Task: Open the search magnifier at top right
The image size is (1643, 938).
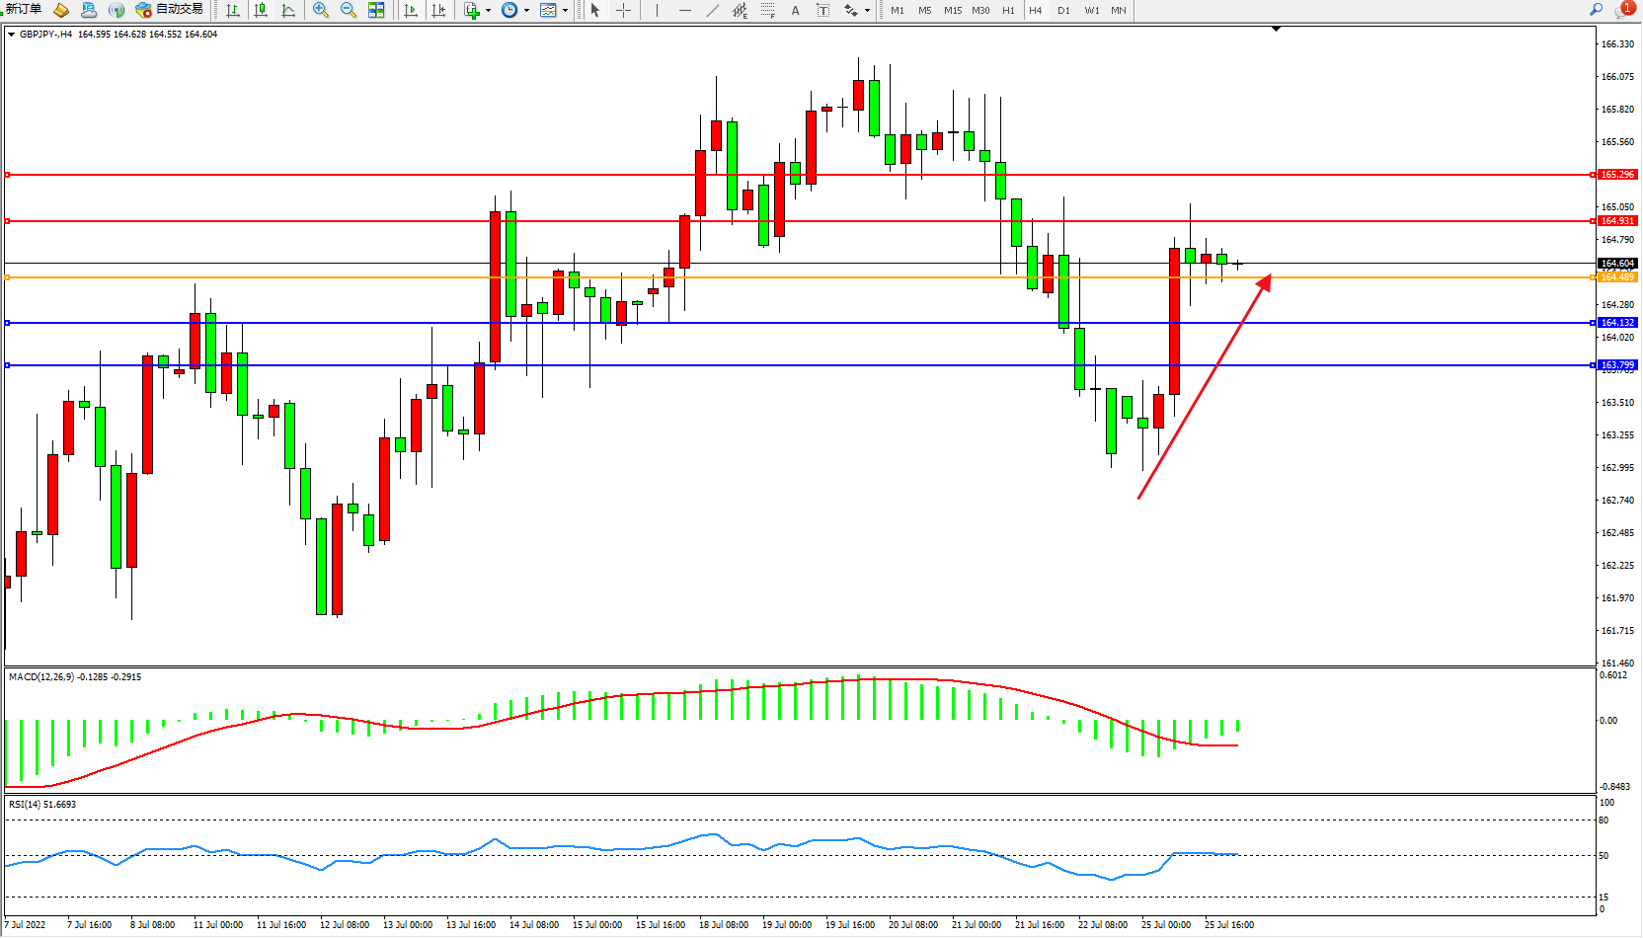Action: click(1596, 10)
